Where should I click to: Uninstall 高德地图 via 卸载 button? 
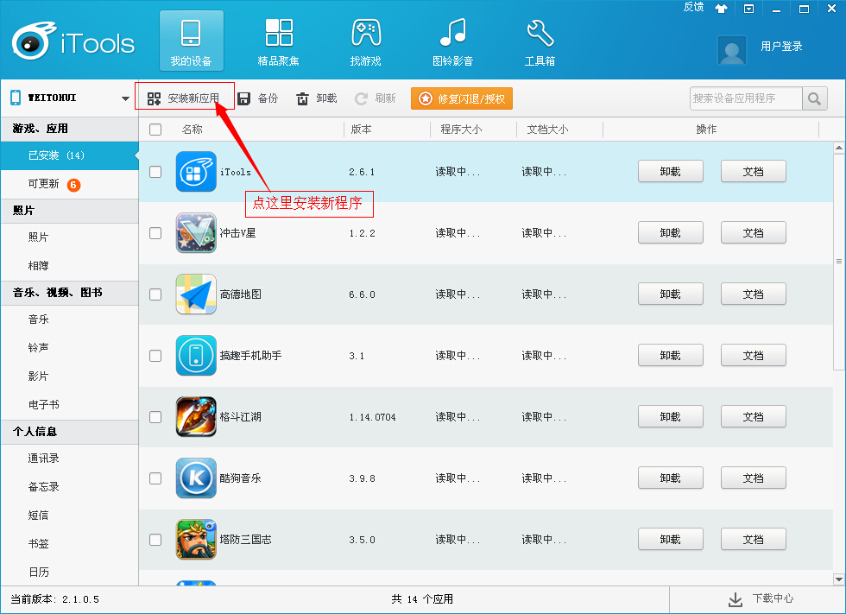(x=671, y=294)
